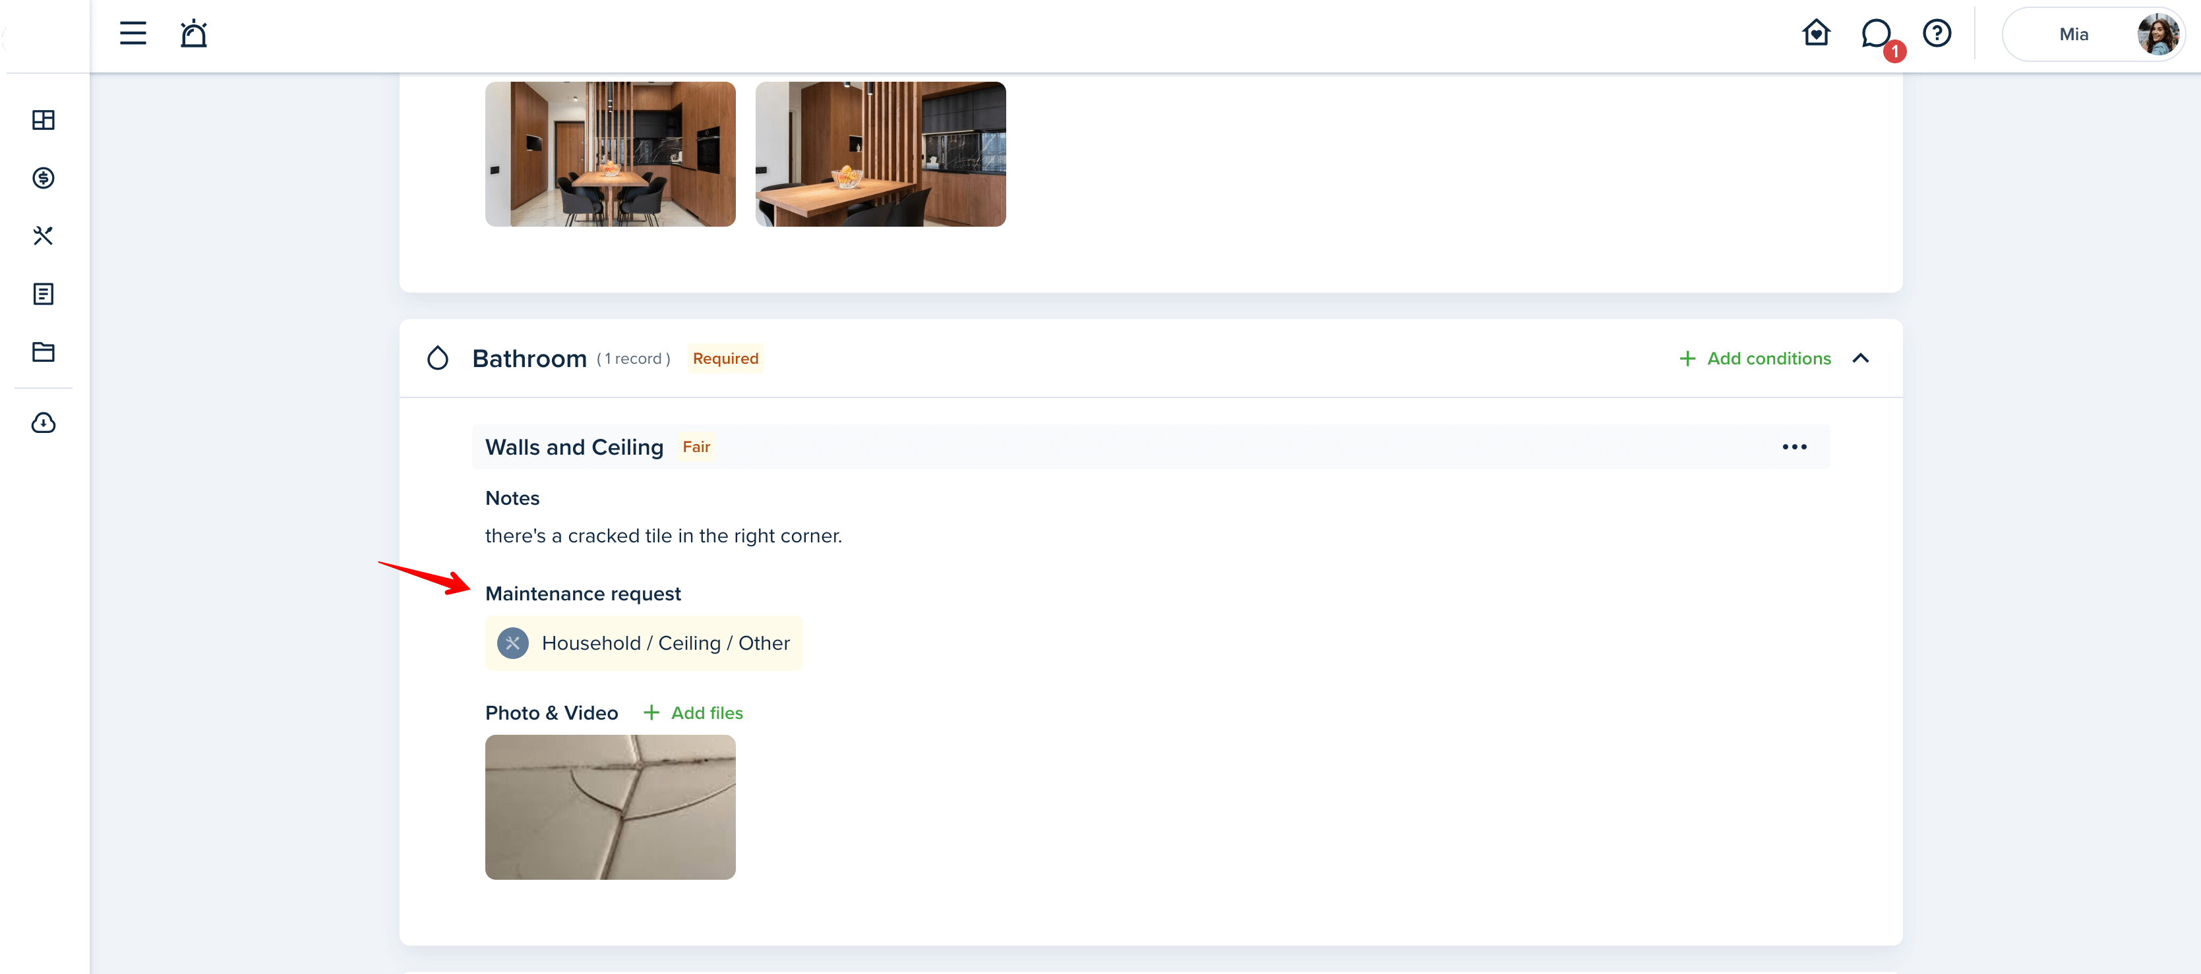Click the cloud download icon in sidebar
The width and height of the screenshot is (2201, 974).
44,422
